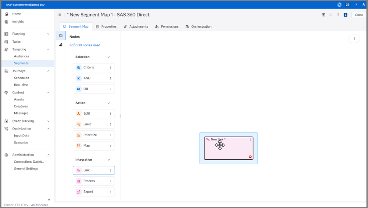
Task: Click the refresh icon in top toolbar
Action: point(331,15)
